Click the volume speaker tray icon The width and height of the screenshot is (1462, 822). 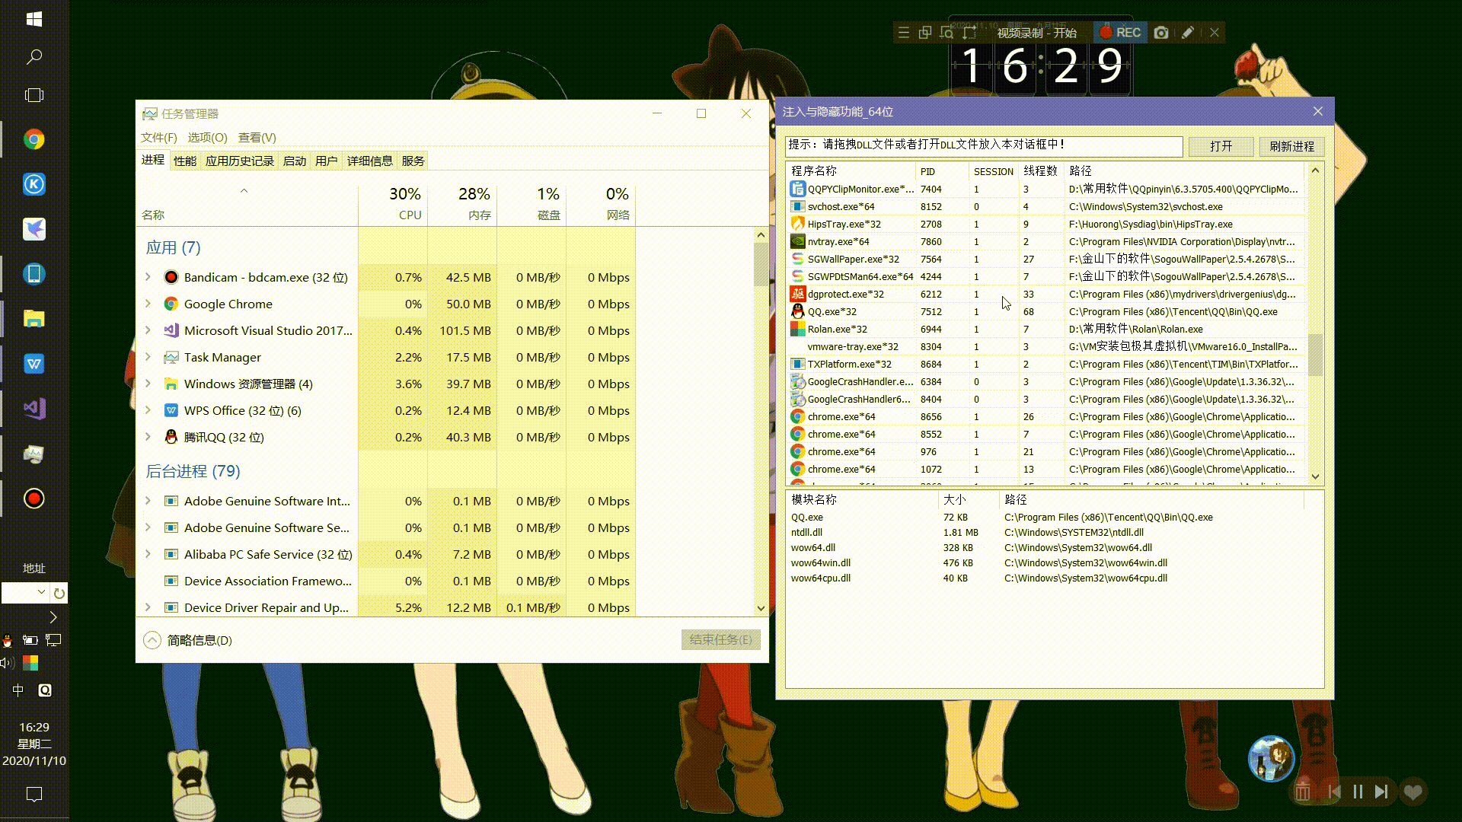click(x=8, y=663)
